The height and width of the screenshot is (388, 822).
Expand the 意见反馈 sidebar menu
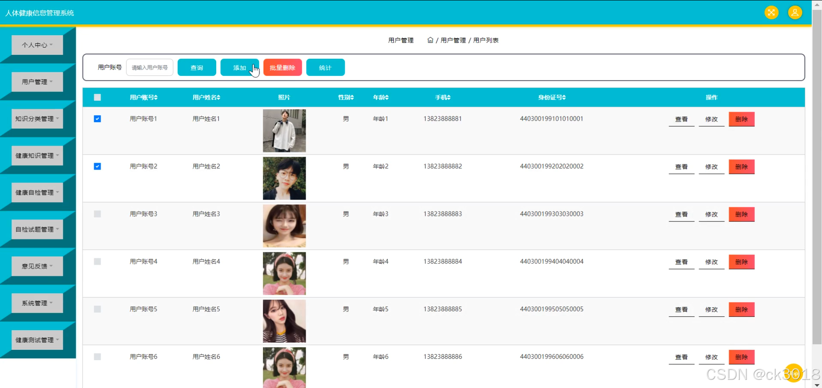pos(37,266)
